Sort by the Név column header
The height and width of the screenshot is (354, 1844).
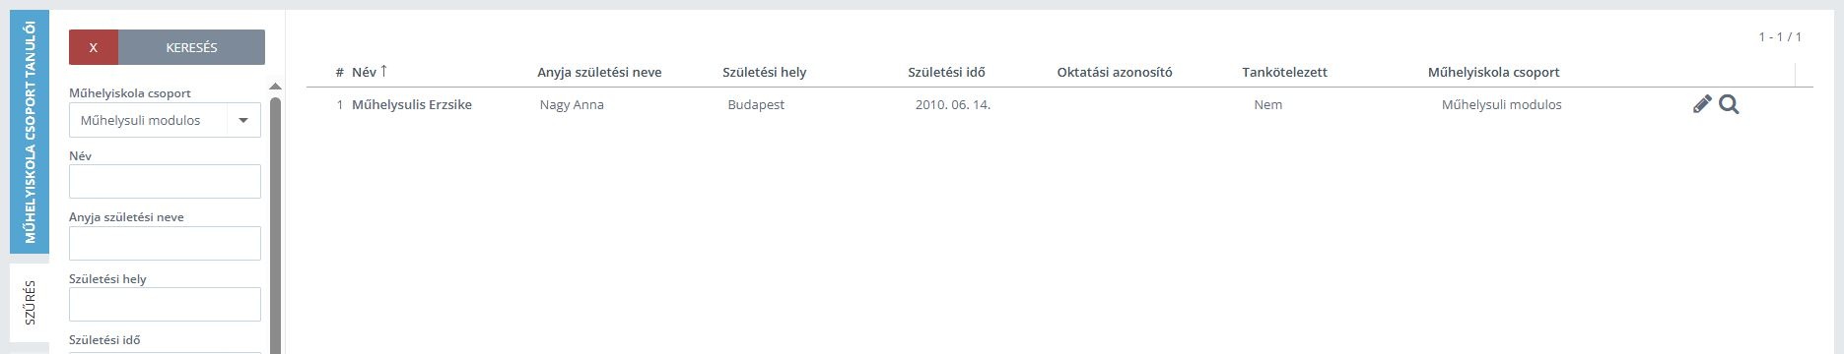click(364, 72)
